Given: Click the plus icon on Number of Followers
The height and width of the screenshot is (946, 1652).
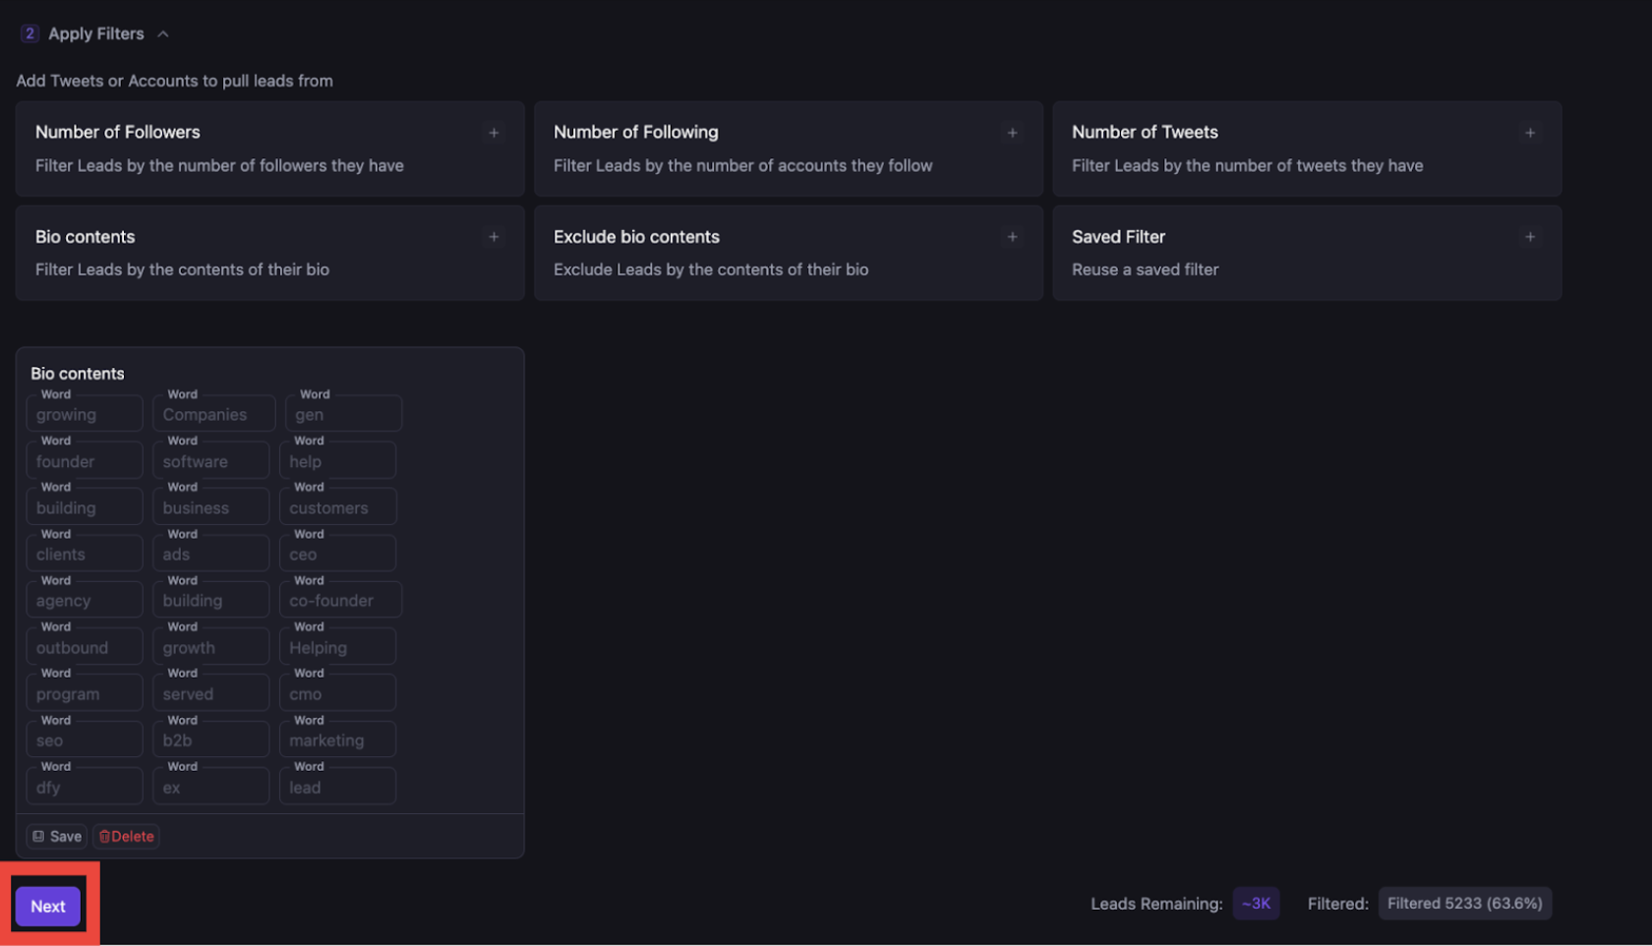Looking at the screenshot, I should (494, 133).
